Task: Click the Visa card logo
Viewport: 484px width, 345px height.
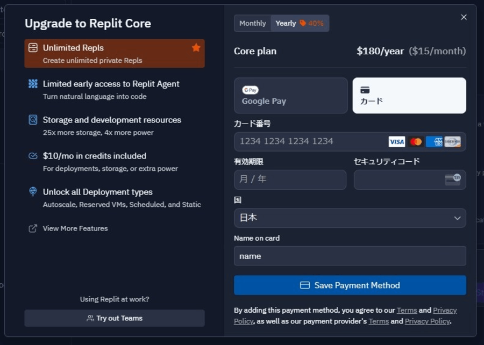Action: tap(397, 142)
